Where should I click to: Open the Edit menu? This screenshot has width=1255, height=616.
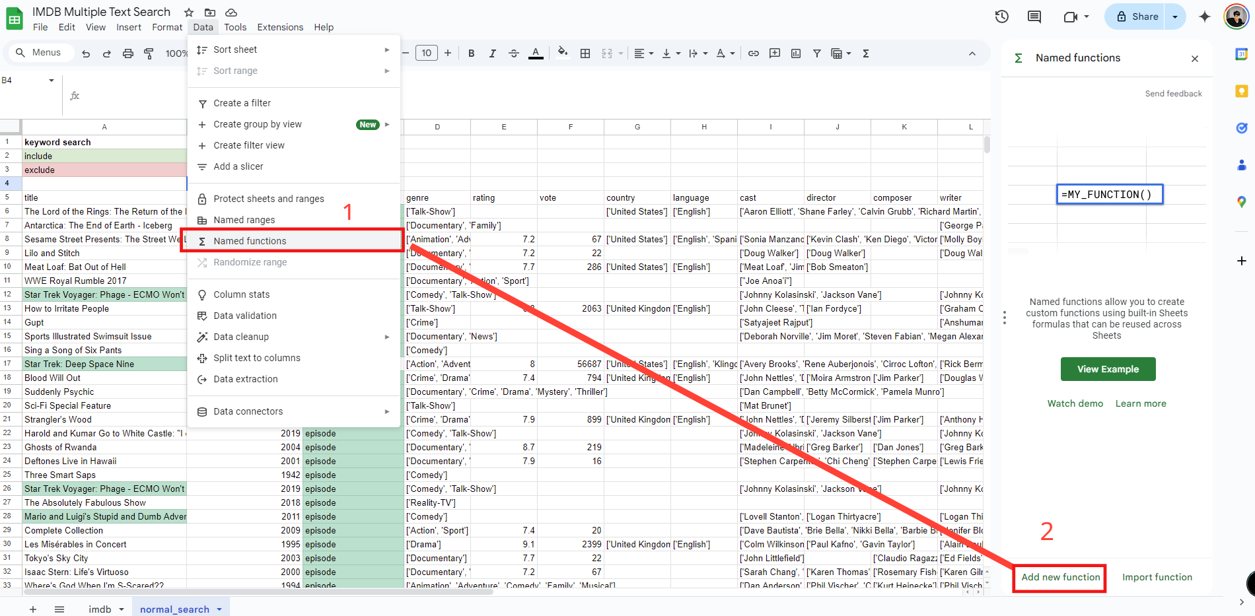pyautogui.click(x=67, y=27)
